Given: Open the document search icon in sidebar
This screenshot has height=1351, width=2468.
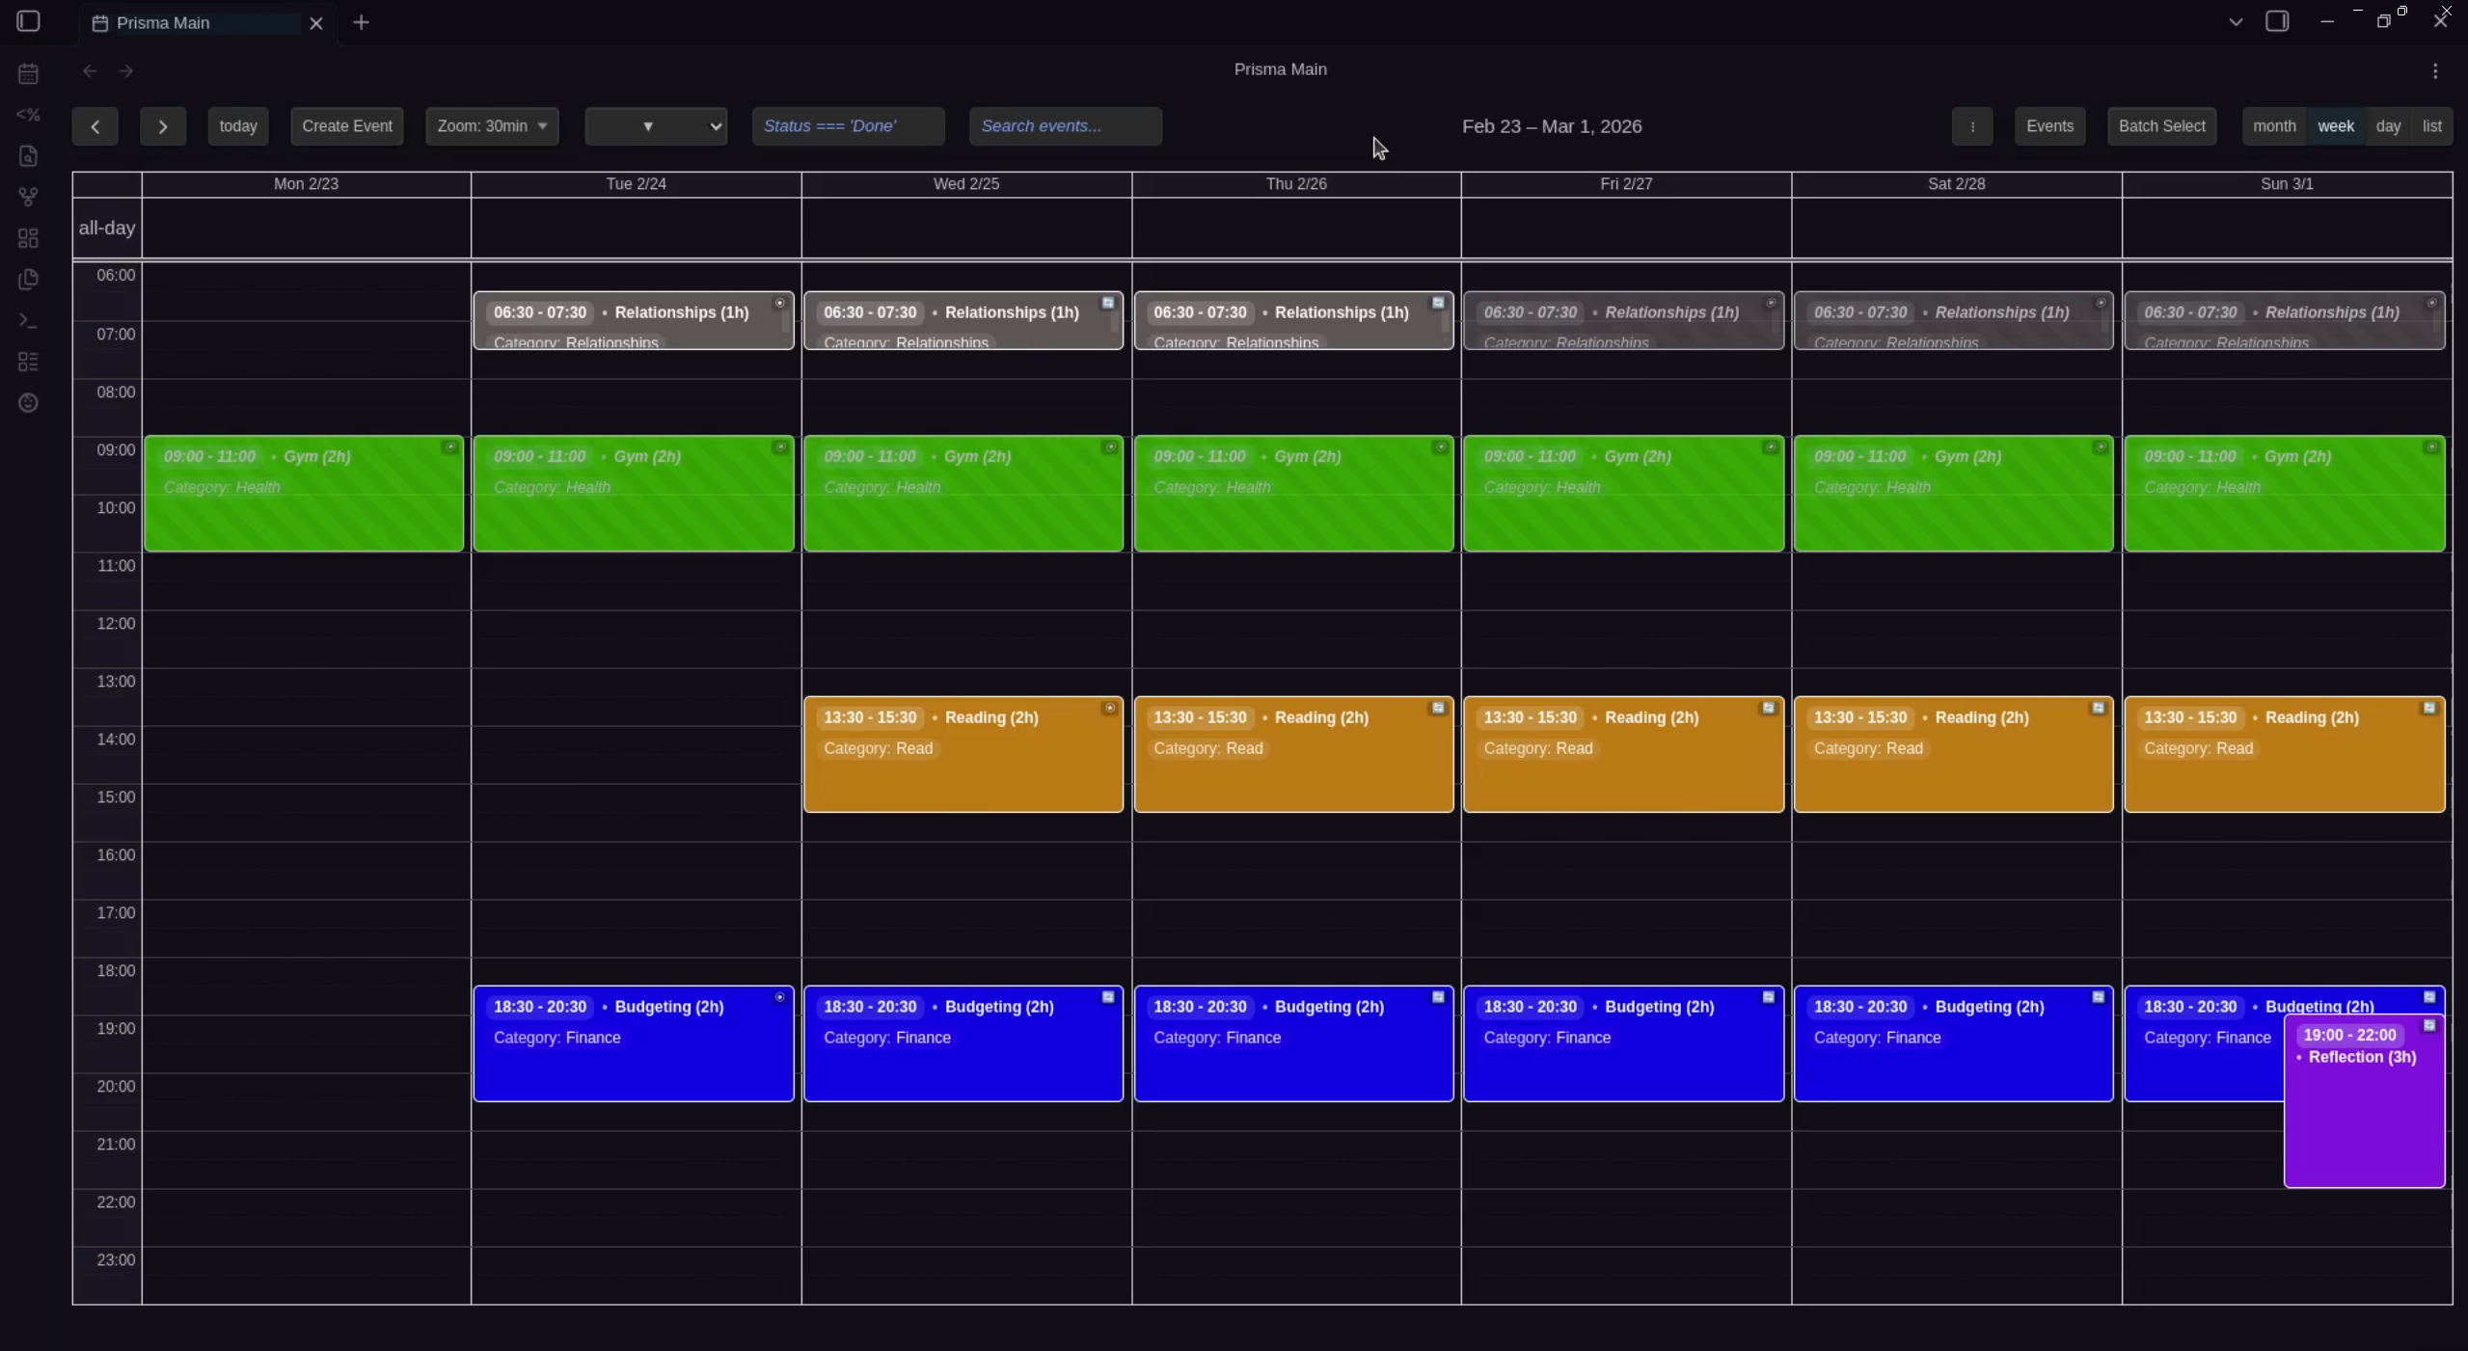Looking at the screenshot, I should click(28, 155).
